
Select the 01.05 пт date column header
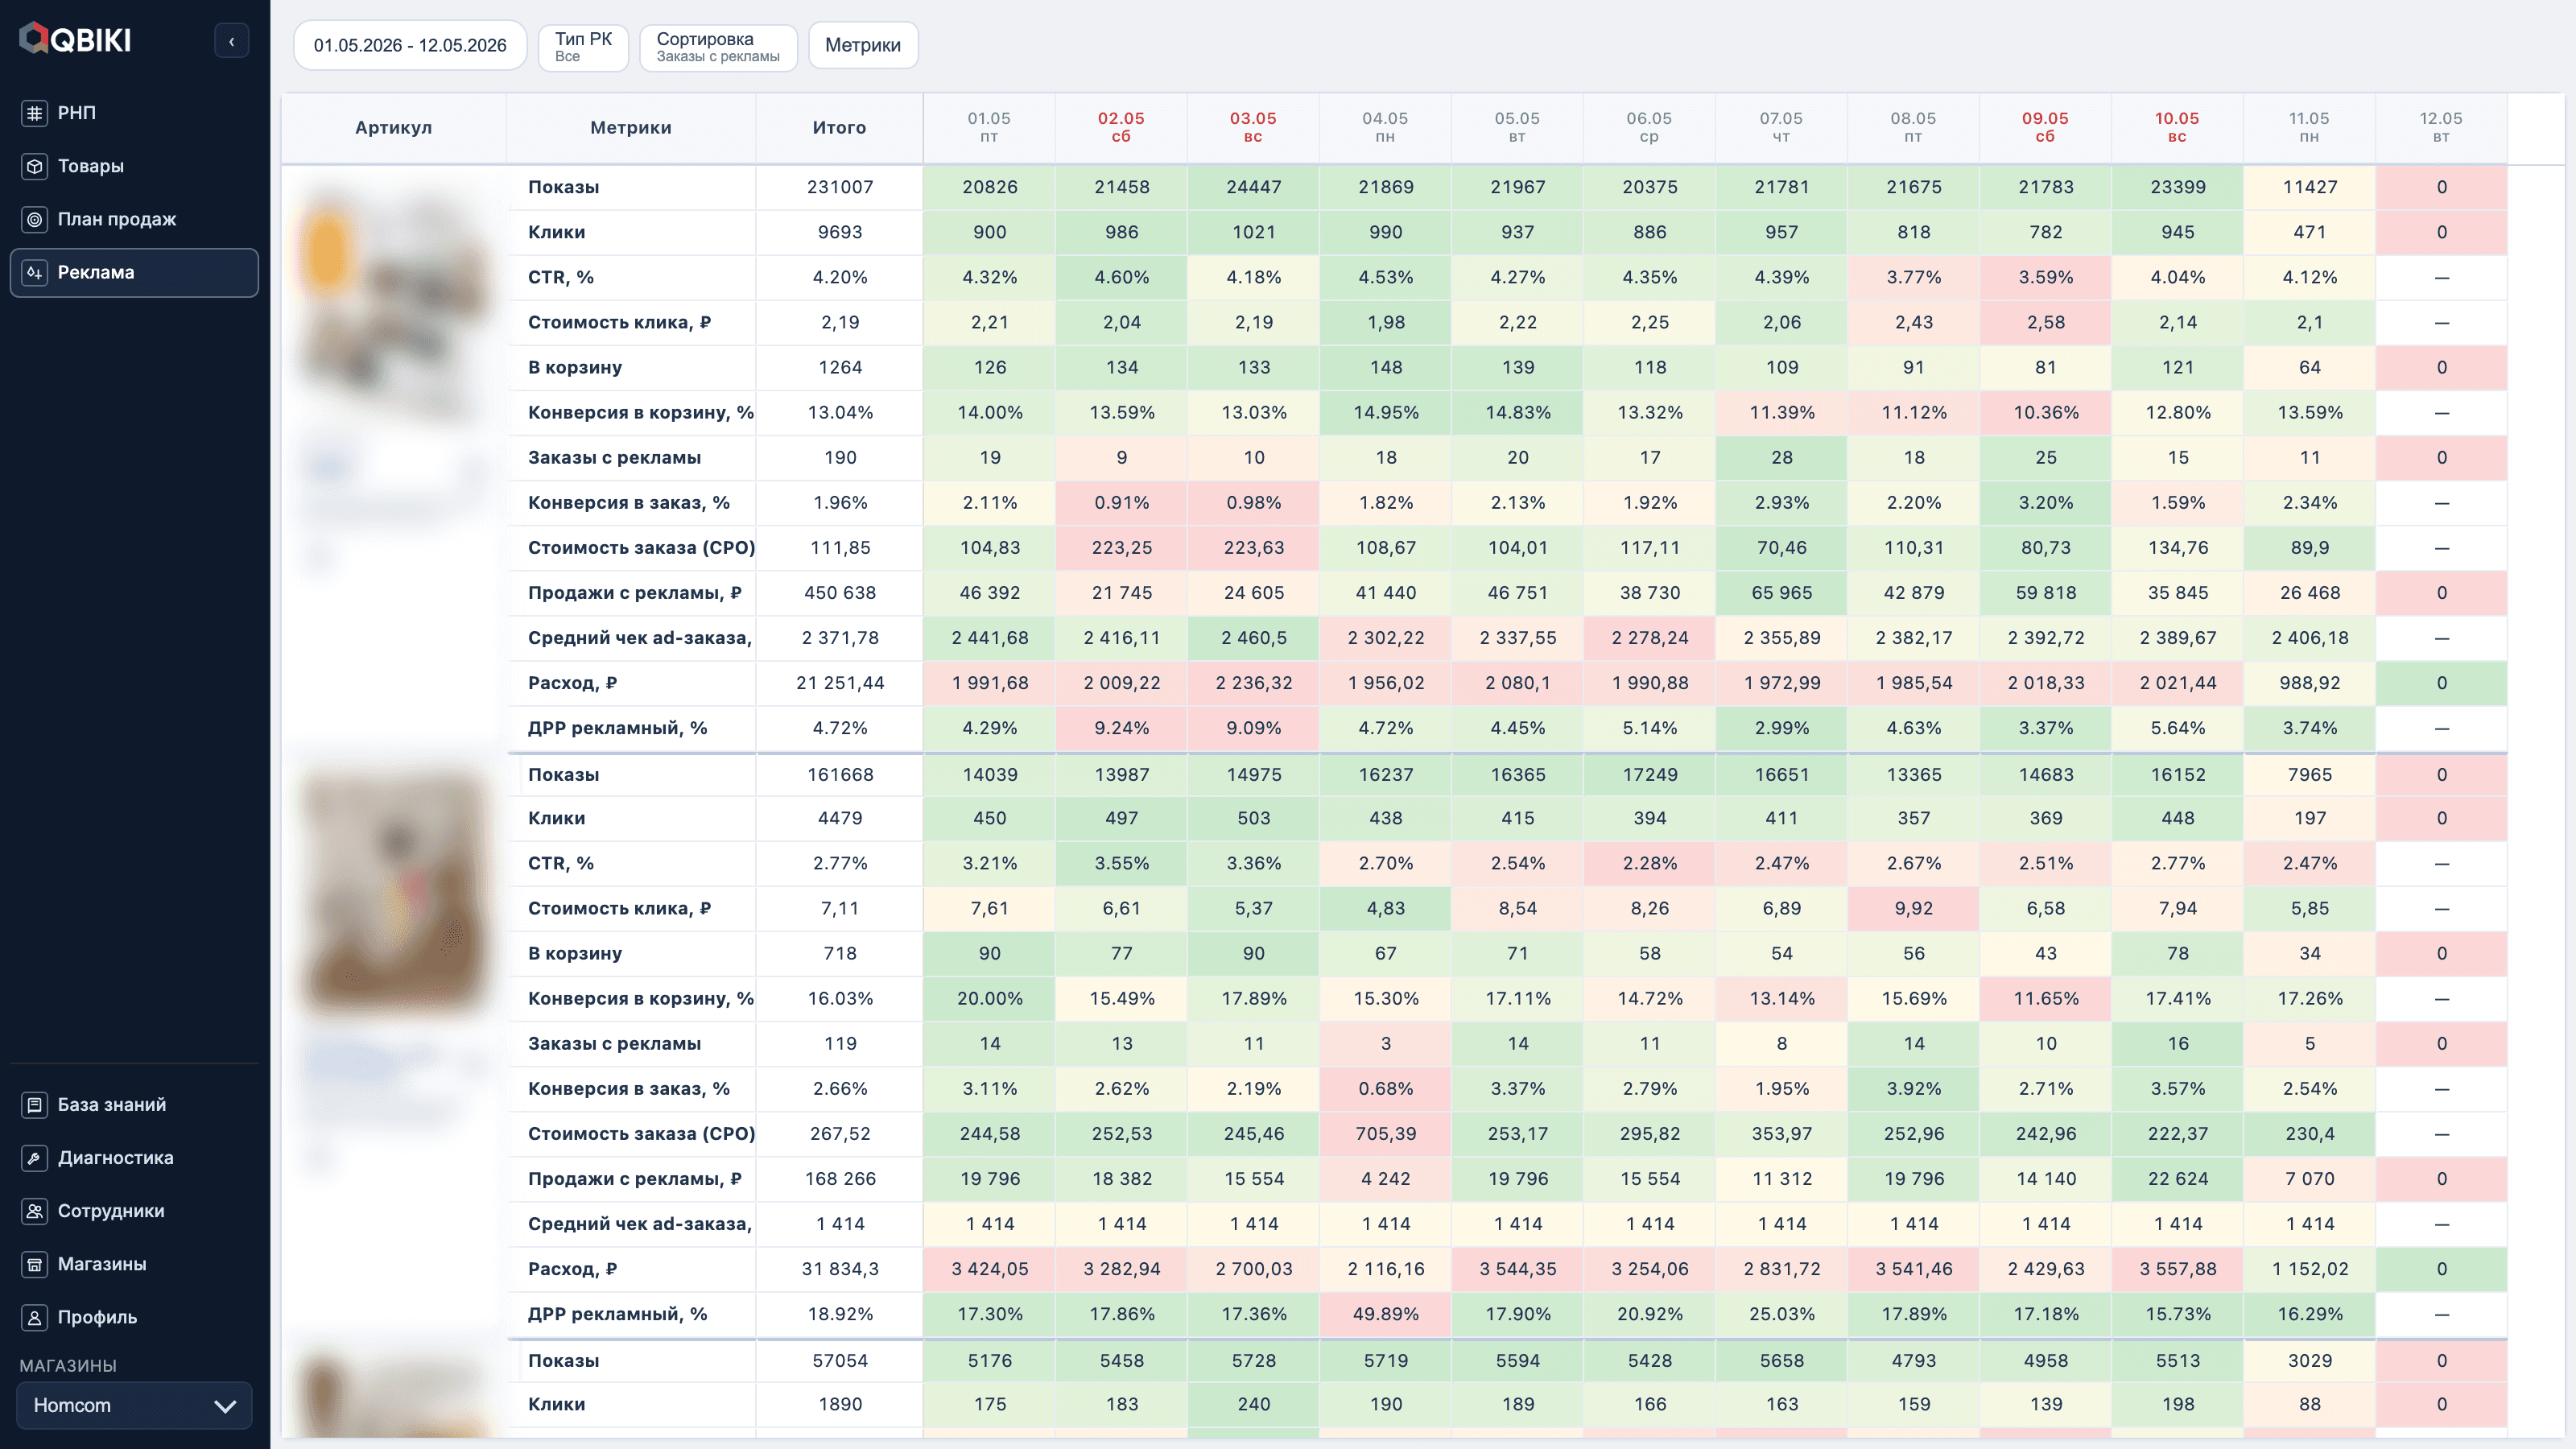[989, 127]
